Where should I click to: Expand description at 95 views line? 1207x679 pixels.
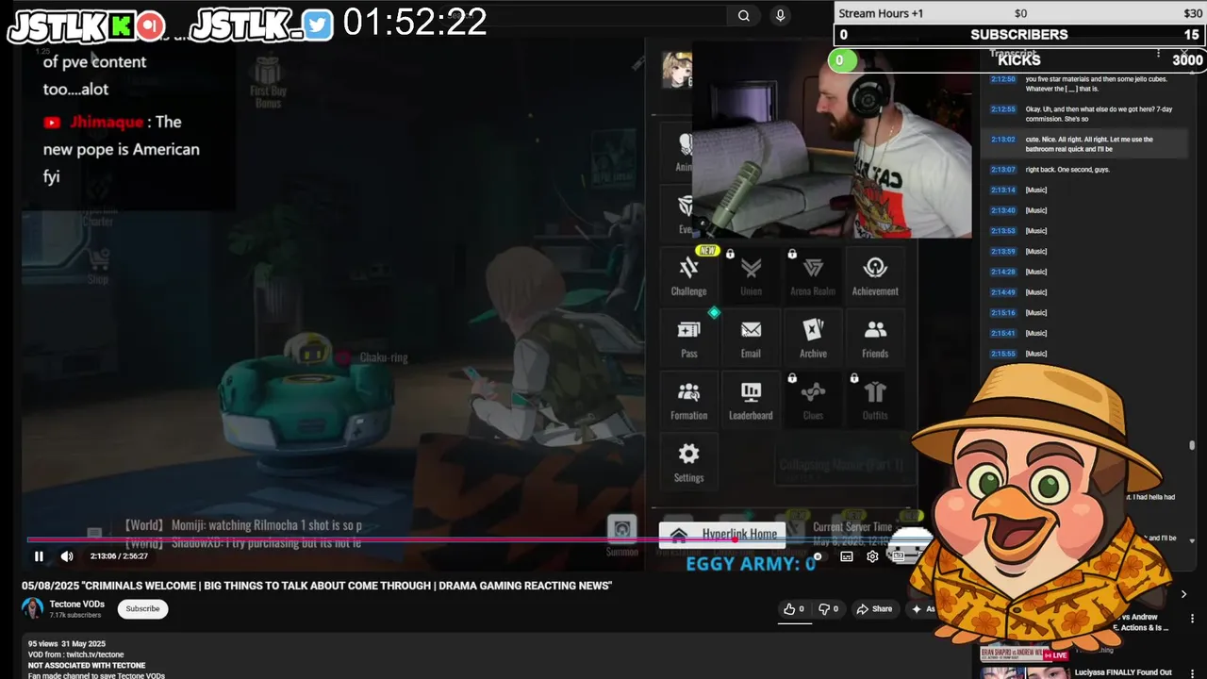pyautogui.click(x=67, y=643)
